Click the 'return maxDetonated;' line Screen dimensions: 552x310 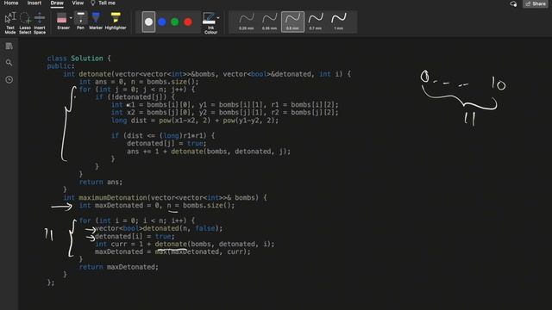tap(119, 267)
